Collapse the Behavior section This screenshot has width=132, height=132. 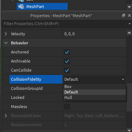6,43
